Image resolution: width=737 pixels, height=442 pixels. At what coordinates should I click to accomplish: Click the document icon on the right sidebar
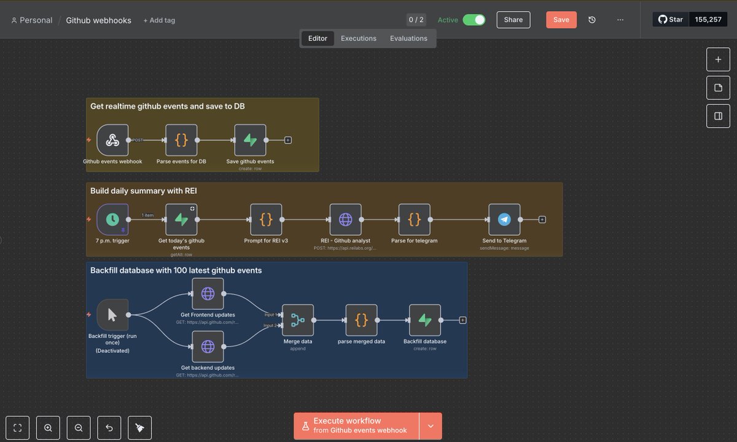[x=718, y=87]
